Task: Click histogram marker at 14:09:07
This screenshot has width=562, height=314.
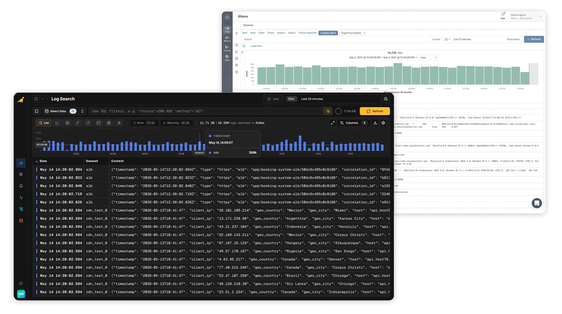Action: coord(200,153)
